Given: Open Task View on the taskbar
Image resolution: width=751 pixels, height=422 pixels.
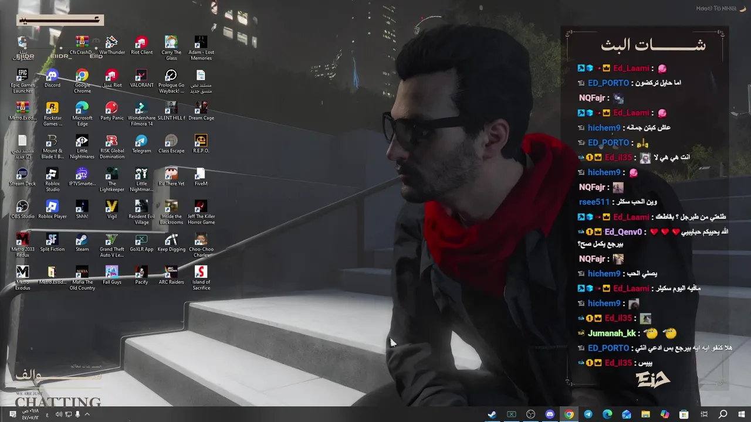Looking at the screenshot, I should tap(703, 414).
